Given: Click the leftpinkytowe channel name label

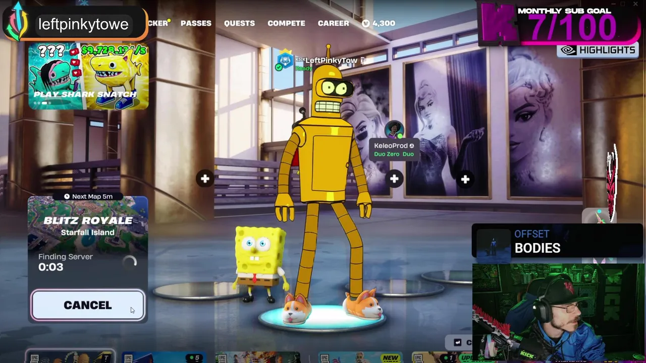Looking at the screenshot, I should coord(83,24).
